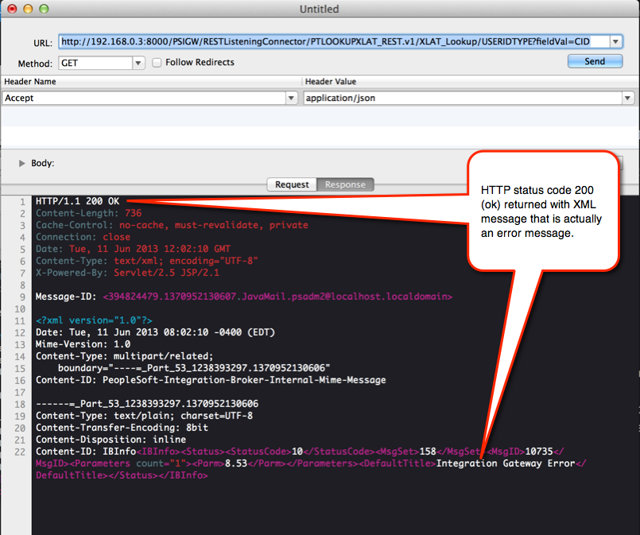Click the Mime-Version: 1.0 line
Viewport: 640px width, 535px height.
pyautogui.click(x=83, y=344)
